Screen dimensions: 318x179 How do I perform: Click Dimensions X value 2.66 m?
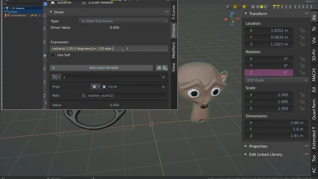pos(276,123)
